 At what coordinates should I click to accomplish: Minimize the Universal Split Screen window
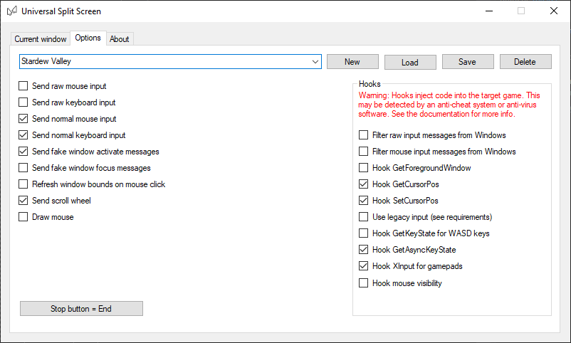pos(489,11)
